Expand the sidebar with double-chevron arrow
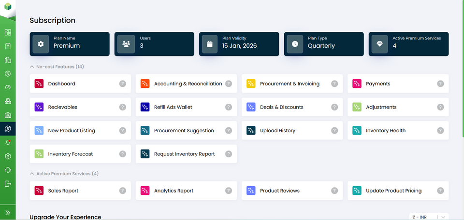The width and height of the screenshot is (464, 220). (8, 212)
